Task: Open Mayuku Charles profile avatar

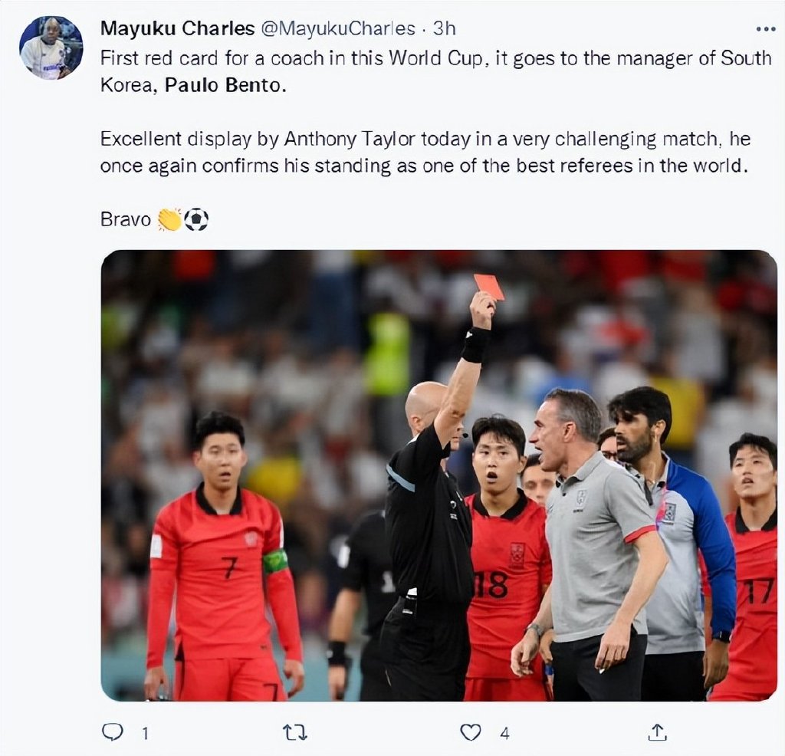Action: coord(51,48)
